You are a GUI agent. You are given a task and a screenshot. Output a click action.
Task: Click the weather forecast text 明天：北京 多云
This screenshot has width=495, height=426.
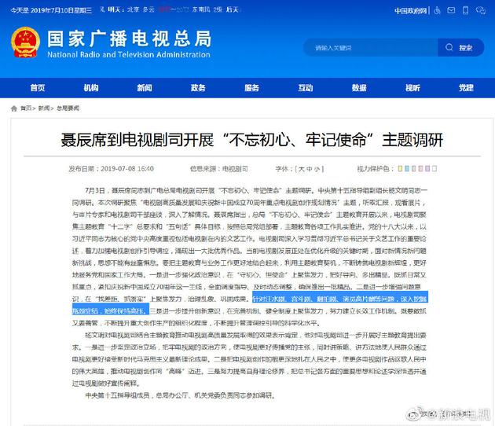coord(131,9)
